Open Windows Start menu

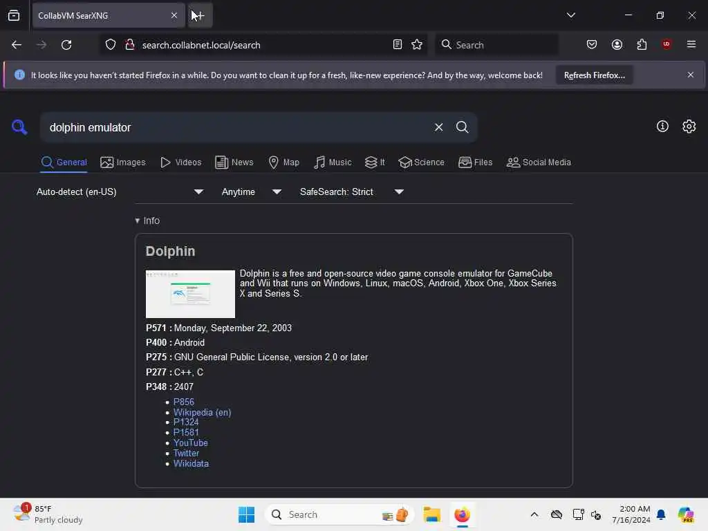click(247, 514)
